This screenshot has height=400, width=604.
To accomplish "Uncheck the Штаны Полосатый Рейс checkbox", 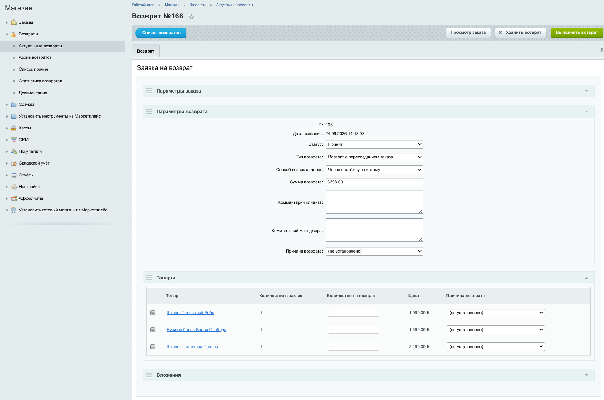I will (153, 313).
